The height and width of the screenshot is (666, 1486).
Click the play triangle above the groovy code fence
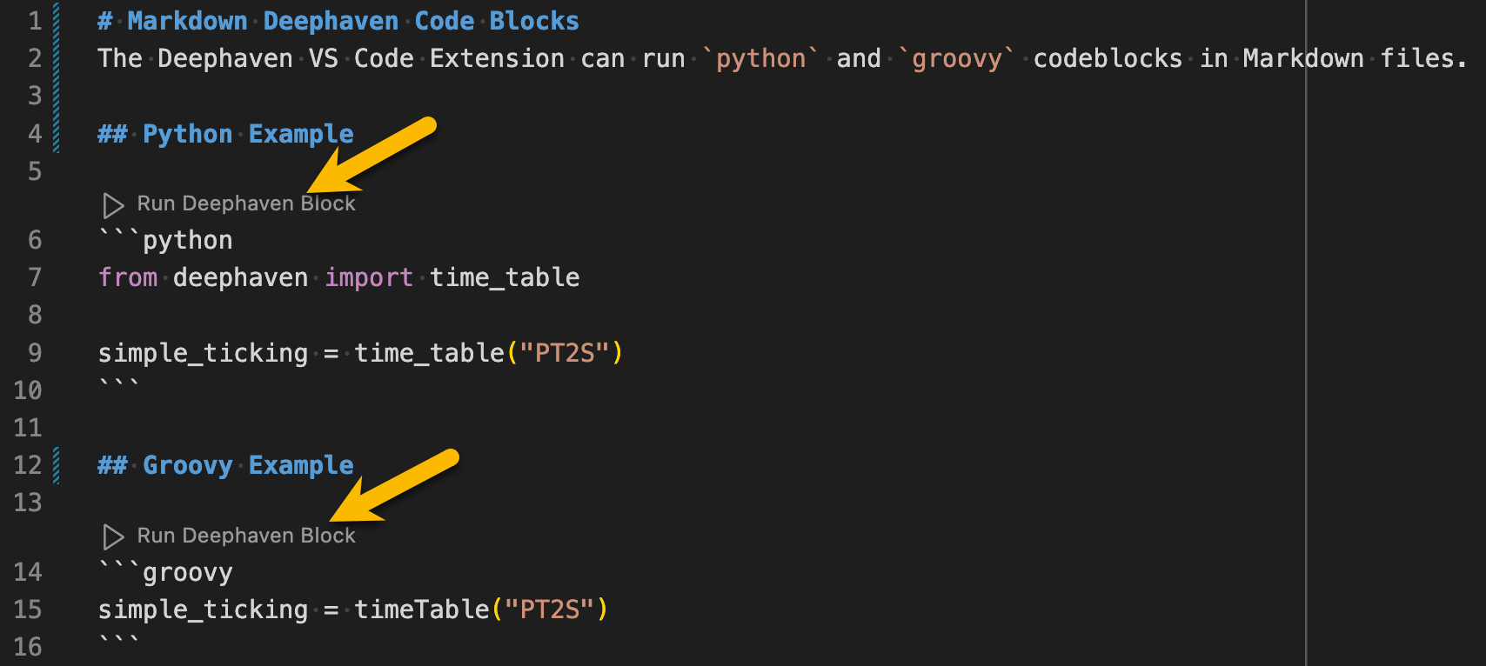112,538
